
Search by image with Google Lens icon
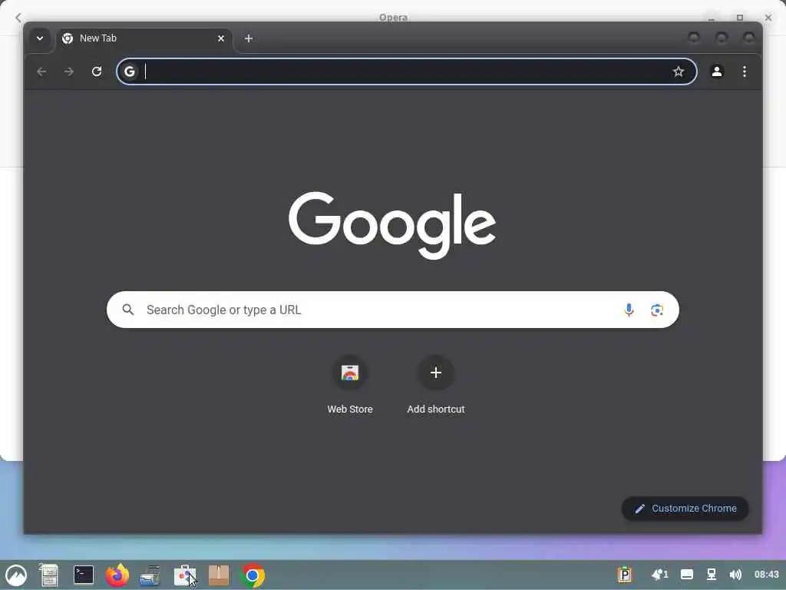pos(657,310)
